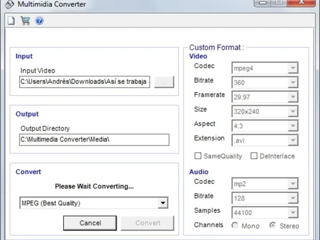
Task: Open the MPEG (Best Quality) format dropdown
Action: click(x=94, y=203)
